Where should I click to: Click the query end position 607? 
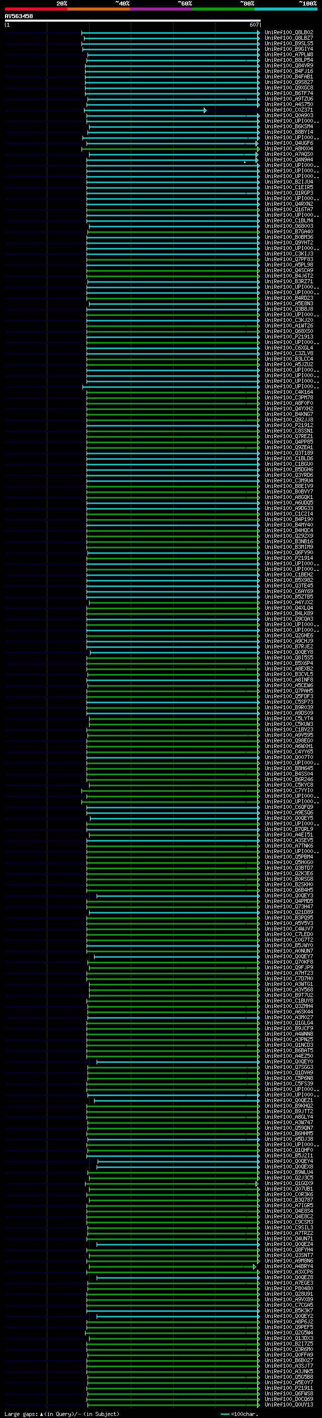[254, 25]
